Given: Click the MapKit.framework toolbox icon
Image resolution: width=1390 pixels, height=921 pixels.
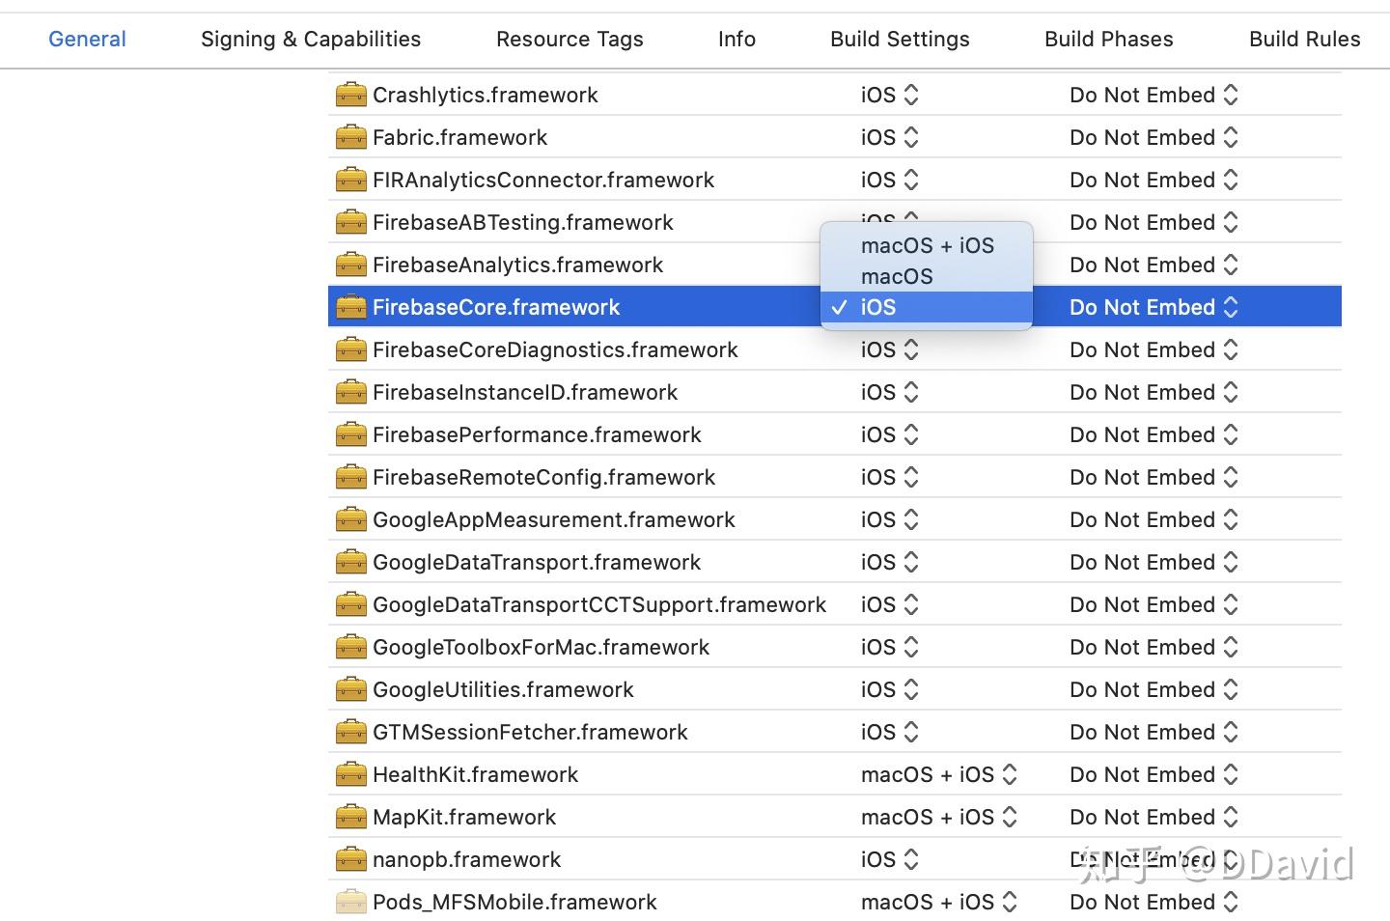Looking at the screenshot, I should tap(350, 817).
